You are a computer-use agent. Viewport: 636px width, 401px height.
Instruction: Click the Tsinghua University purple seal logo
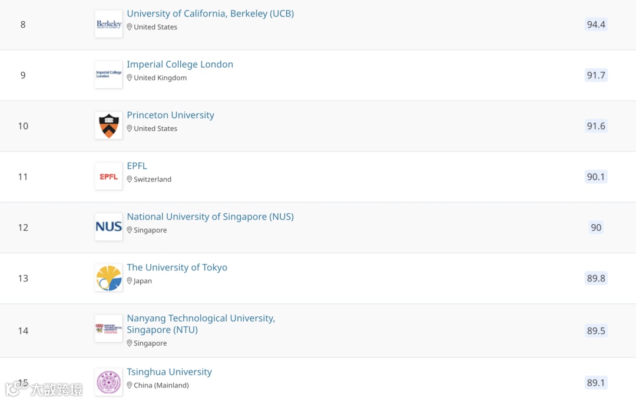click(108, 382)
